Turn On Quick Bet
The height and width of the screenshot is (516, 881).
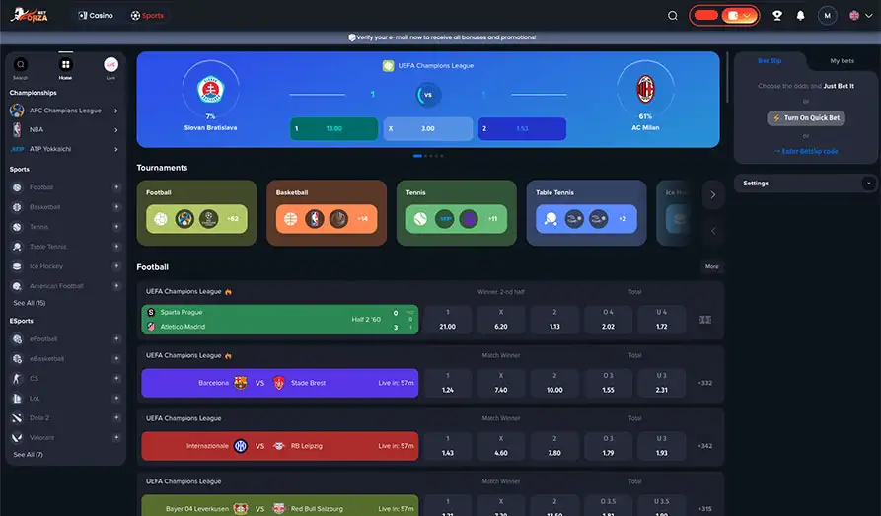[x=806, y=118]
